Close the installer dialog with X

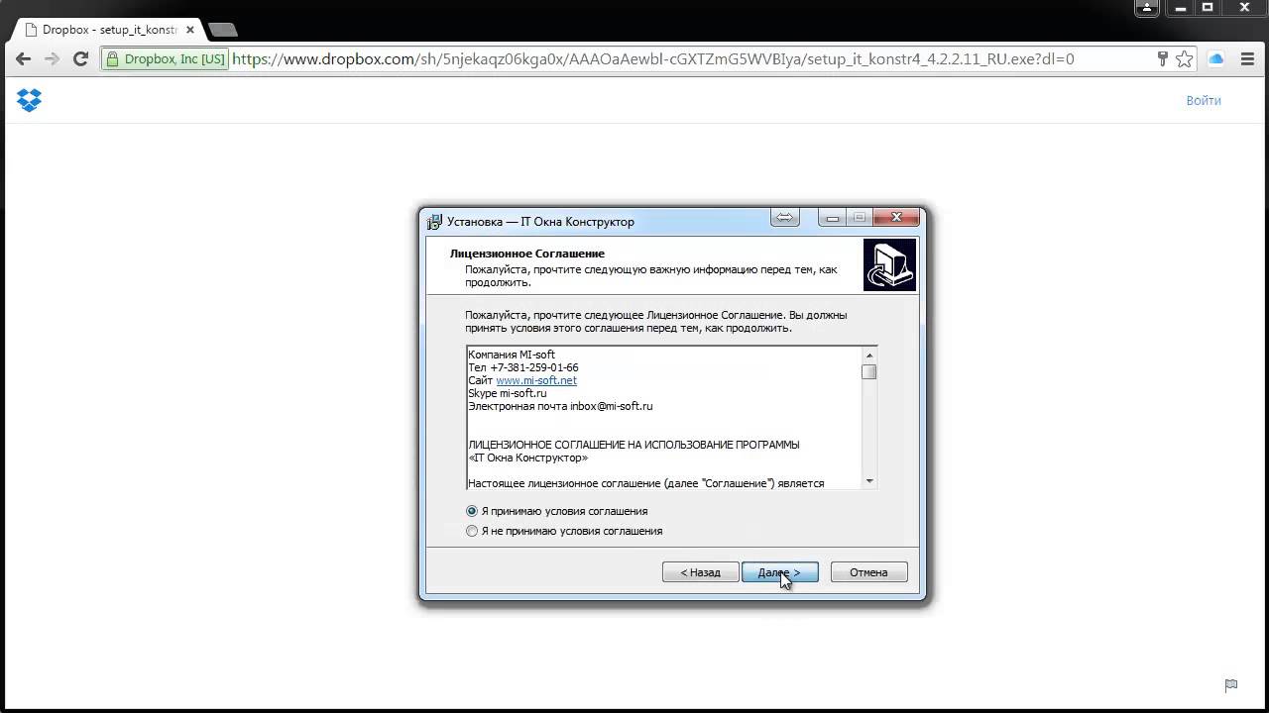[896, 218]
